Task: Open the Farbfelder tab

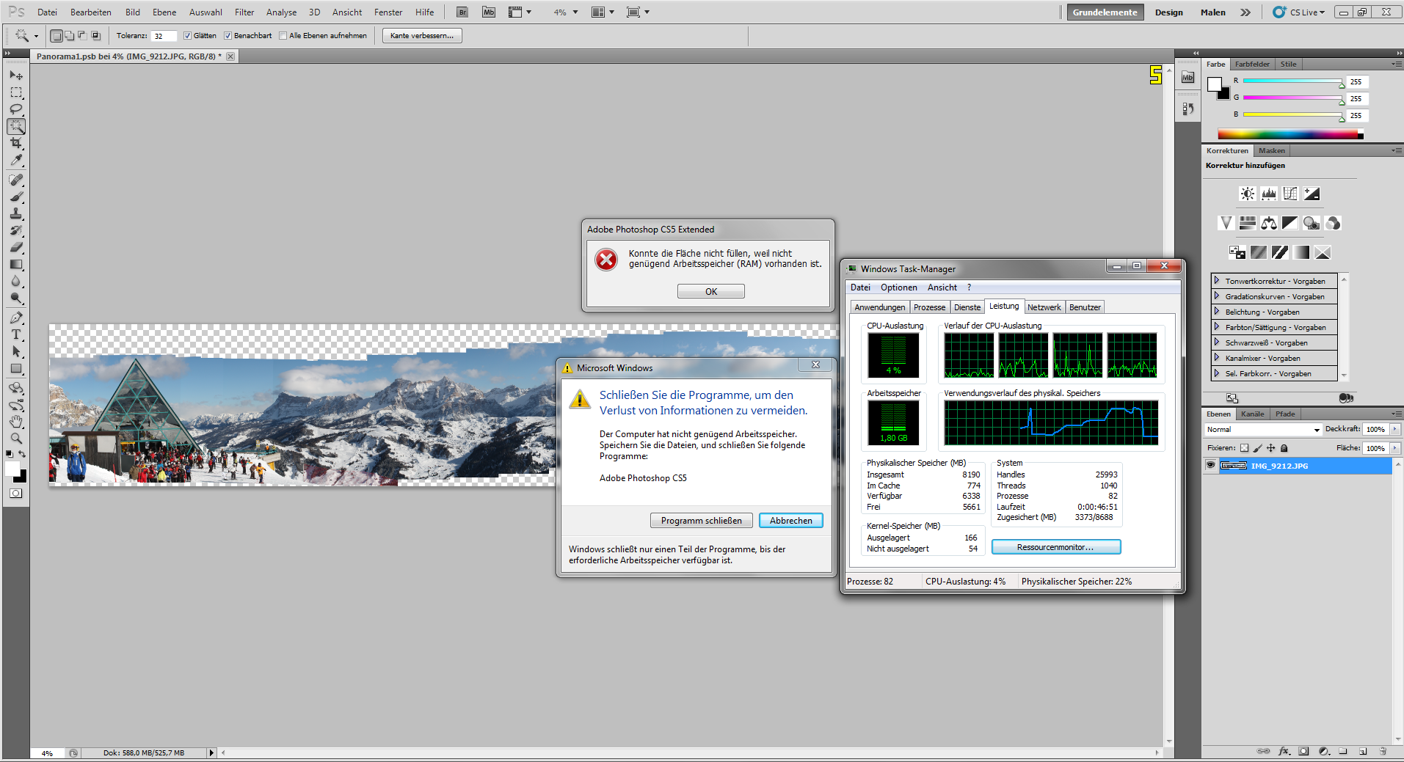Action: click(x=1252, y=64)
